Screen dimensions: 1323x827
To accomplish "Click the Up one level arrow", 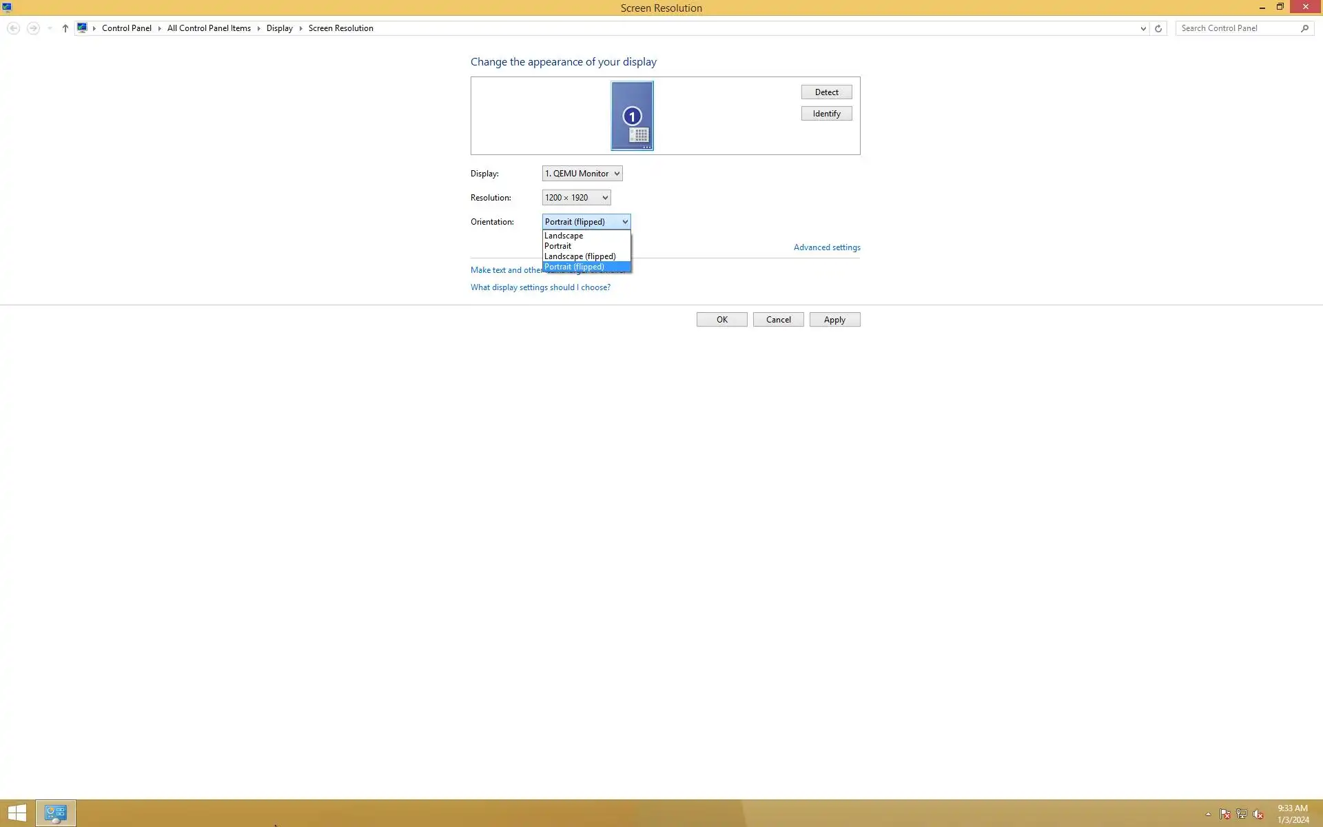I will (x=65, y=28).
